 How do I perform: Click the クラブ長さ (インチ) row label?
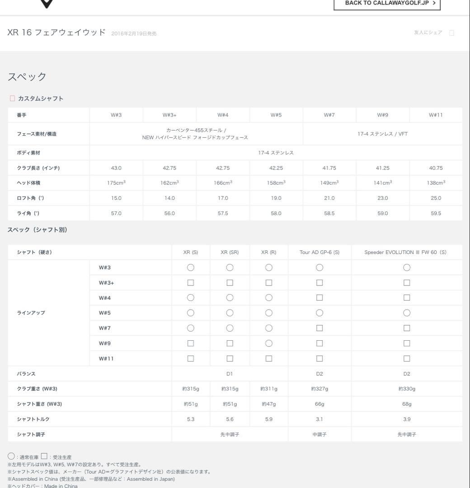pyautogui.click(x=38, y=168)
